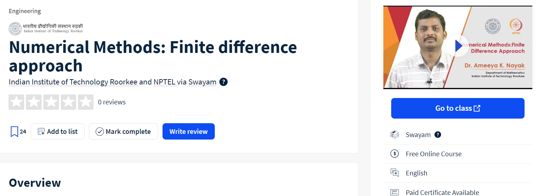
Task: Click the Go to class button
Action: [x=458, y=108]
